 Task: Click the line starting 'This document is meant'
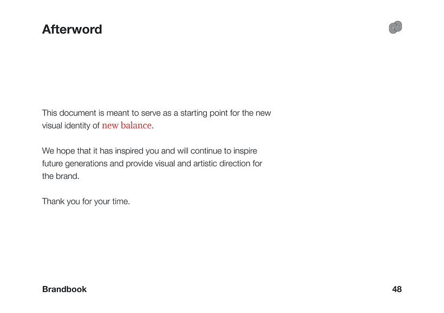(156, 113)
